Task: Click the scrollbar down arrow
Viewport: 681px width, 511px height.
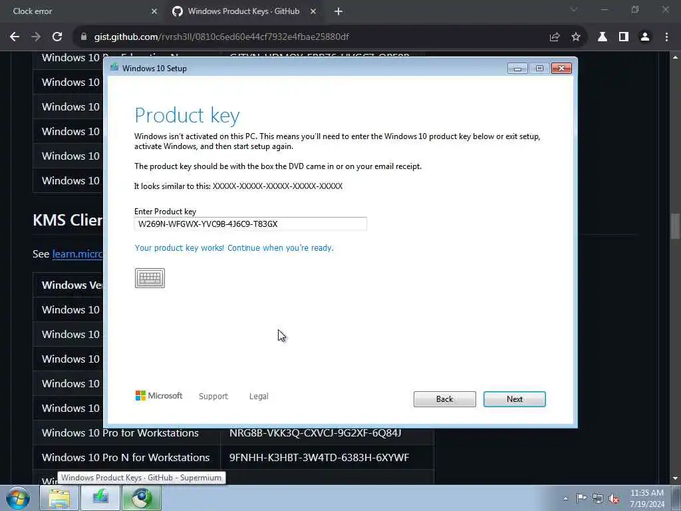Action: pos(675,478)
